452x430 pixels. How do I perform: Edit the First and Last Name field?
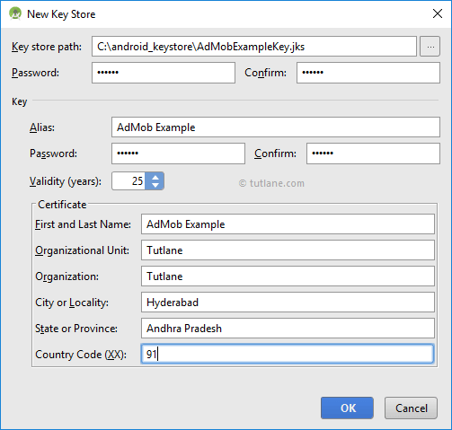(x=288, y=224)
